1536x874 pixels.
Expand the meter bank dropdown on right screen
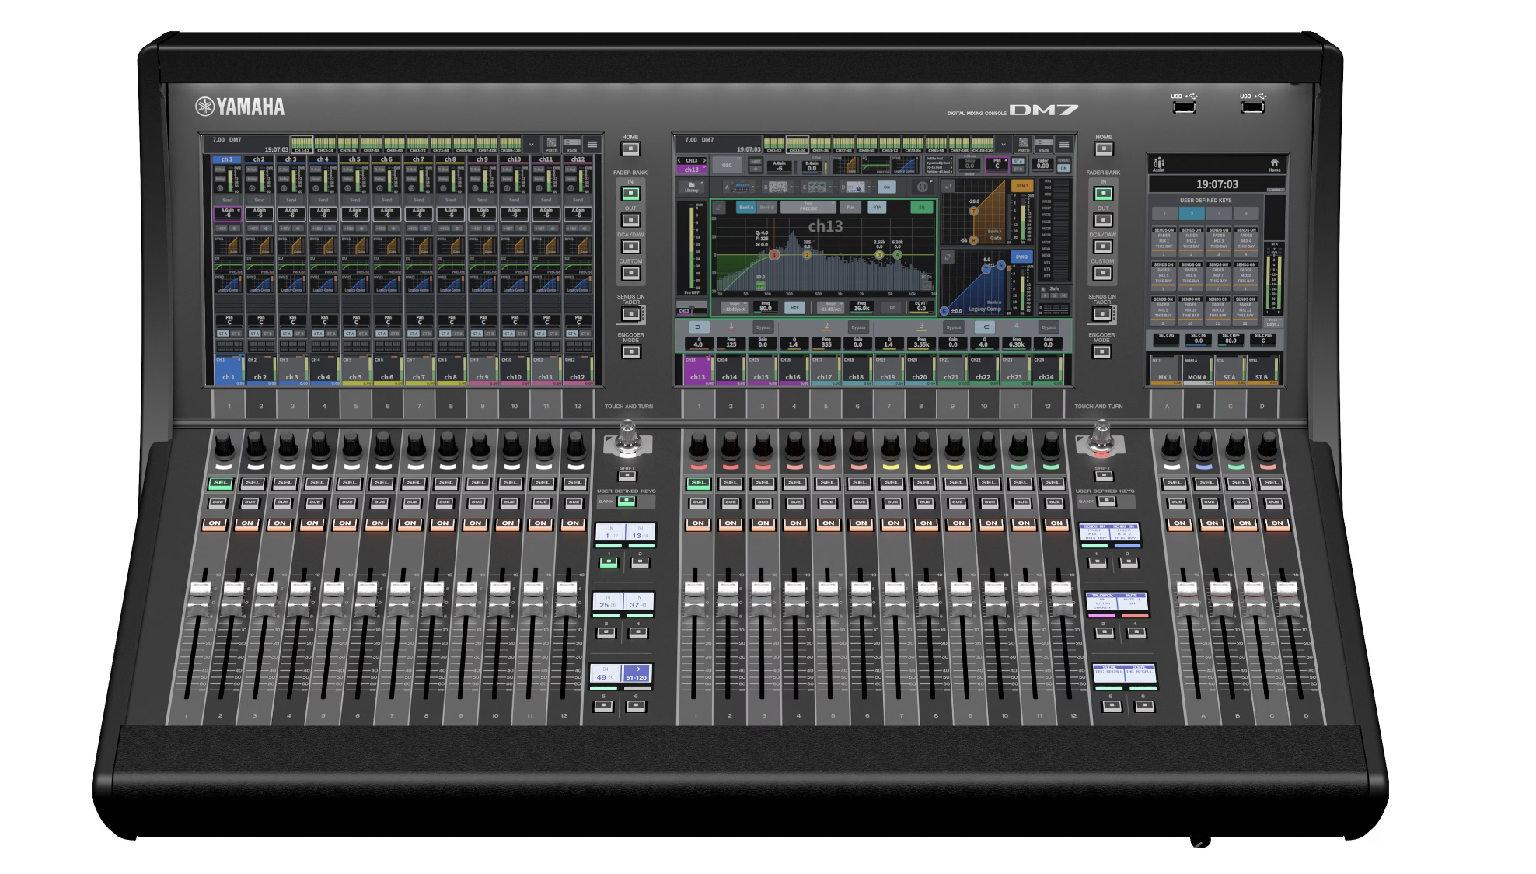click(x=1004, y=145)
